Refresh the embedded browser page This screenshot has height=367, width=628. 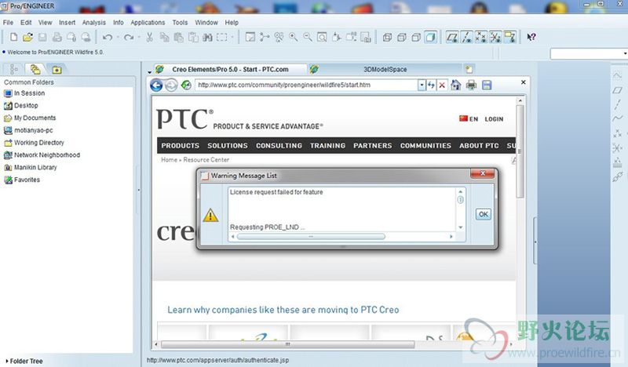pos(186,85)
